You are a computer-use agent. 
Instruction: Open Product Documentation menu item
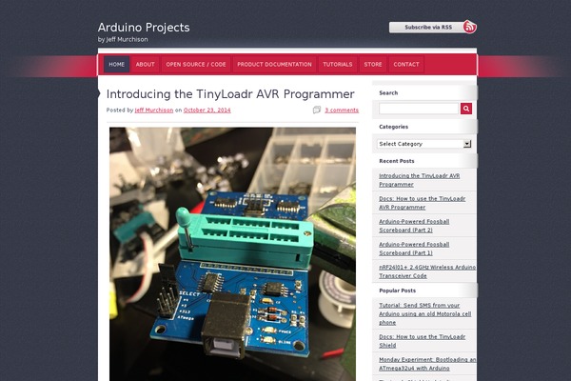pyautogui.click(x=275, y=65)
